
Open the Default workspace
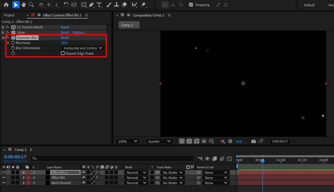pyautogui.click(x=309, y=5)
